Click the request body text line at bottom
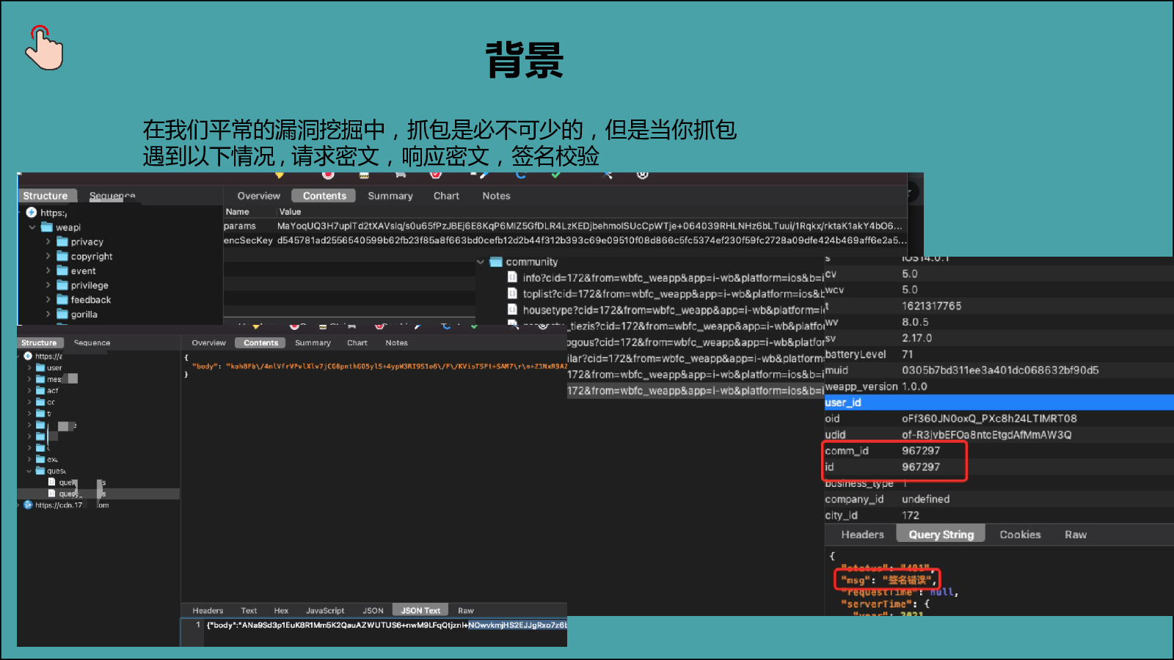This screenshot has height=660, width=1174. coord(387,625)
